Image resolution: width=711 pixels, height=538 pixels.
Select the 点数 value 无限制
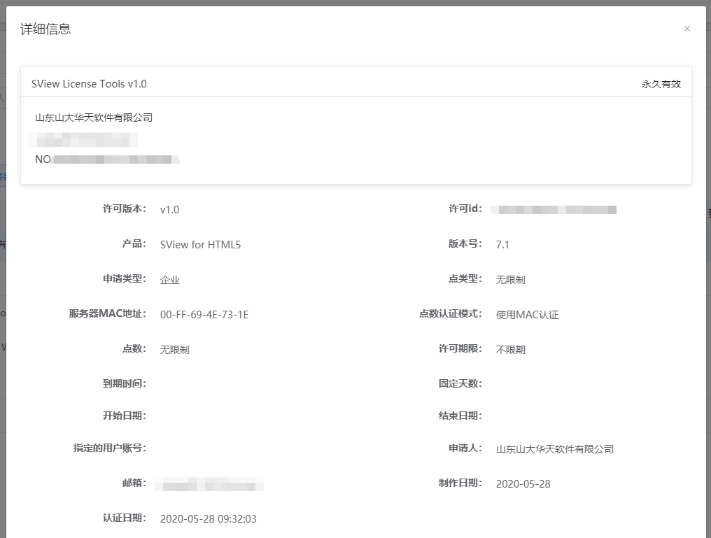pyautogui.click(x=174, y=349)
